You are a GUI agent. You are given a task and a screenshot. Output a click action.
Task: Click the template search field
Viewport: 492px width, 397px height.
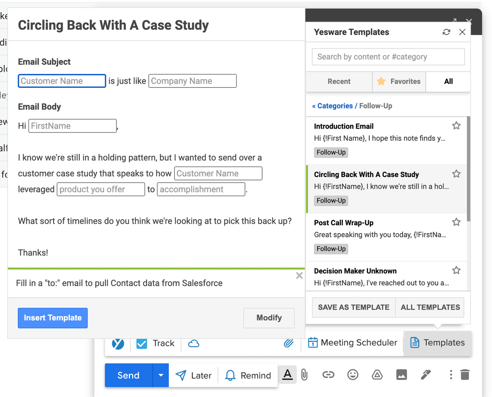tap(388, 57)
